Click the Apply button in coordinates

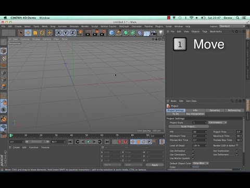click(155, 165)
